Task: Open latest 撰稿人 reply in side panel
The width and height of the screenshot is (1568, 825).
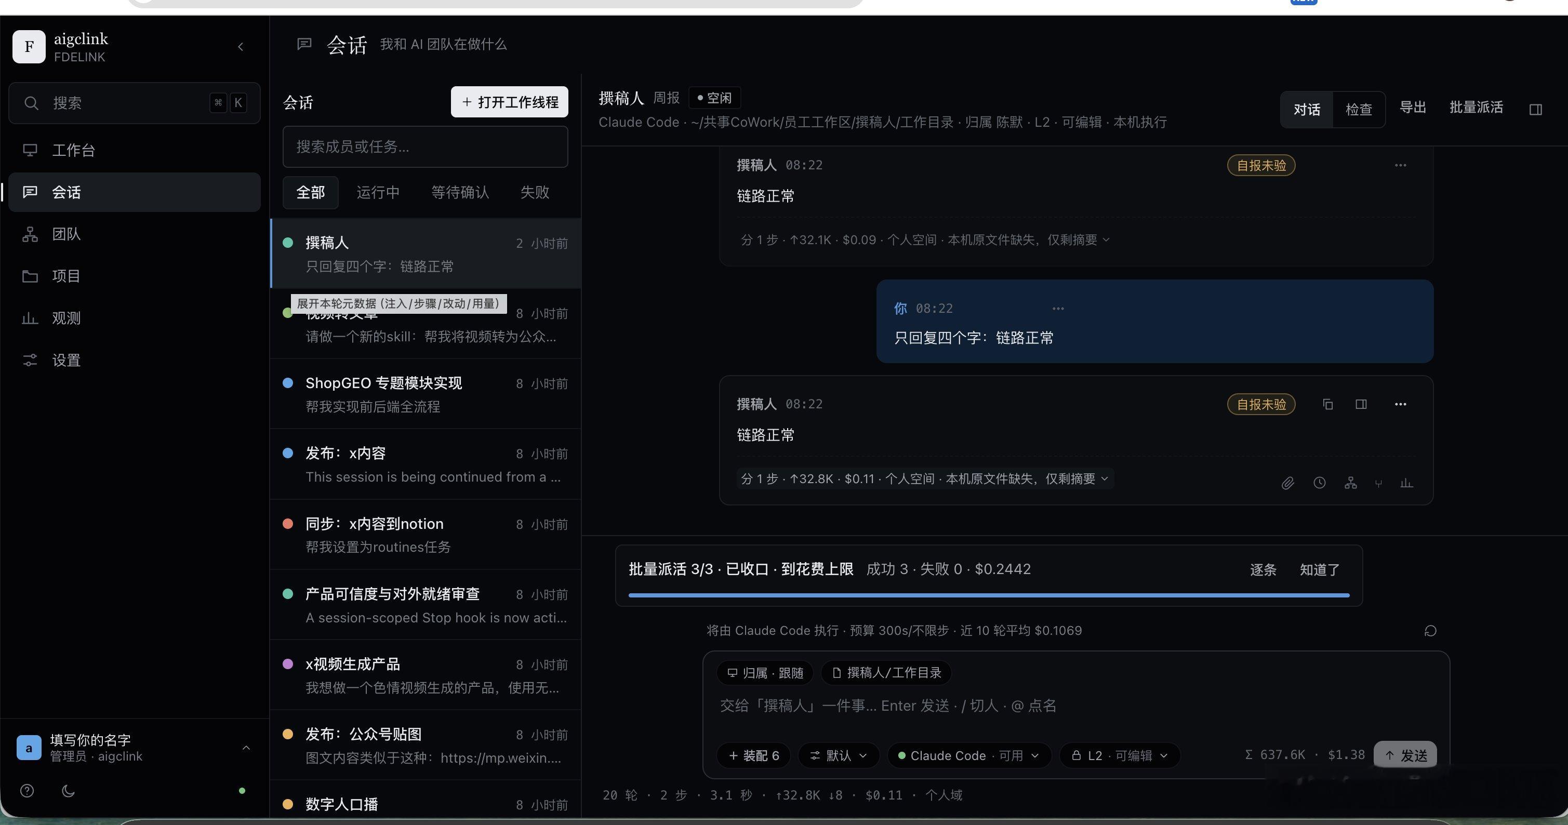Action: tap(1361, 404)
